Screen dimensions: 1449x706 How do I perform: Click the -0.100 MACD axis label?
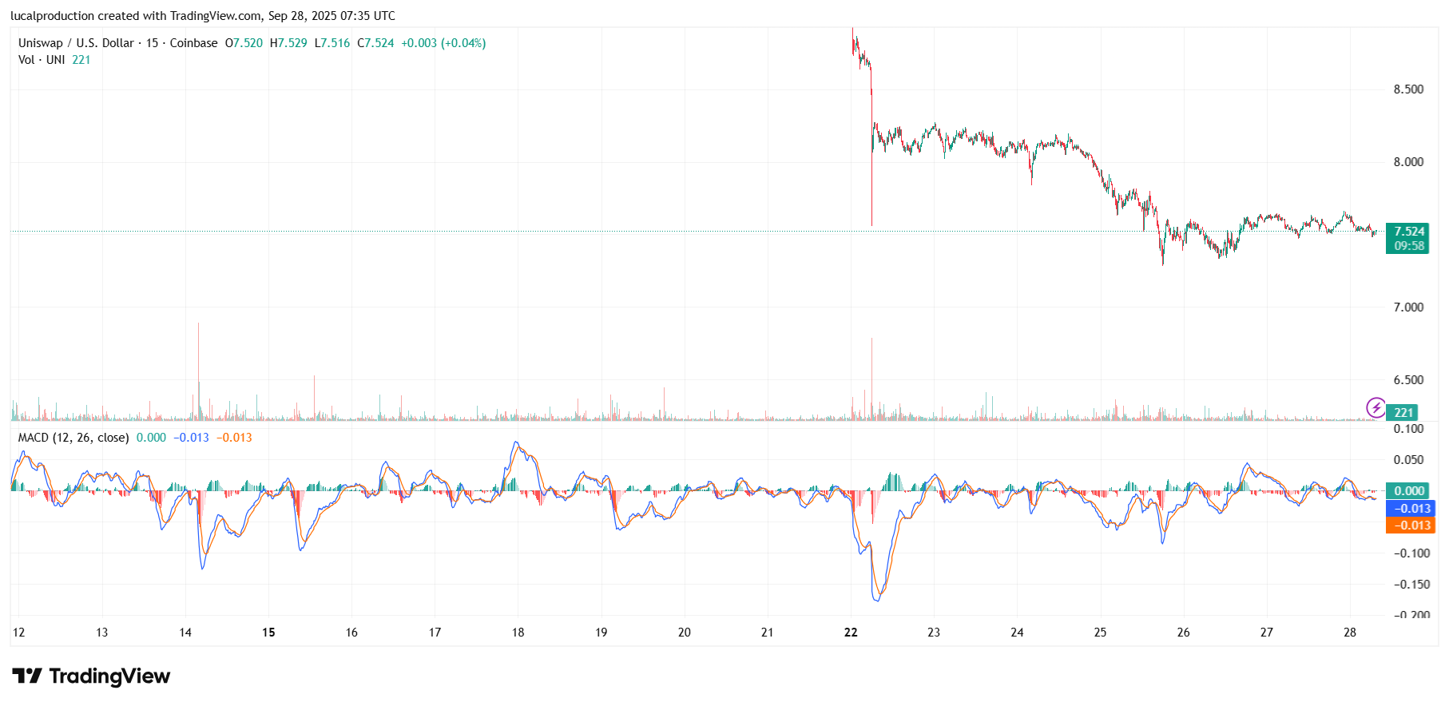click(1411, 553)
